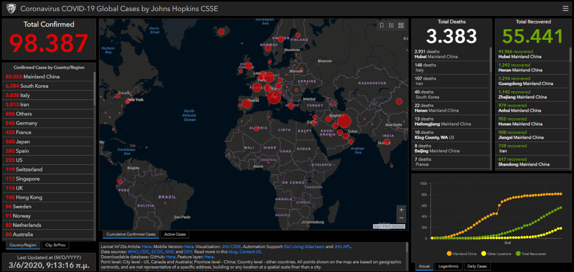The image size is (574, 272).
Task: Open the map bookmarks icon
Action: [381, 25]
